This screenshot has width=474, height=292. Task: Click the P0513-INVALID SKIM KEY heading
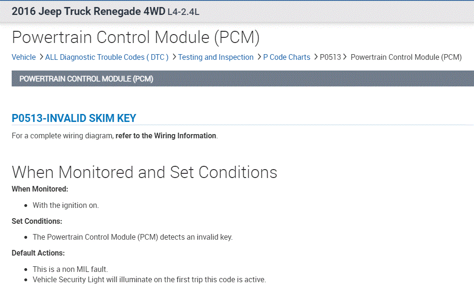pyautogui.click(x=74, y=118)
